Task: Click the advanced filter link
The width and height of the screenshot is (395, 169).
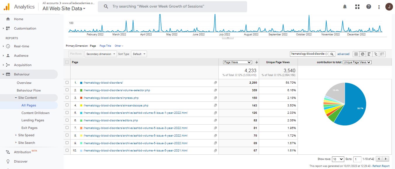Action: (x=343, y=54)
